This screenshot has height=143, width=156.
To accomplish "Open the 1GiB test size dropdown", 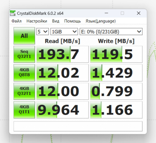I will click(x=64, y=32).
